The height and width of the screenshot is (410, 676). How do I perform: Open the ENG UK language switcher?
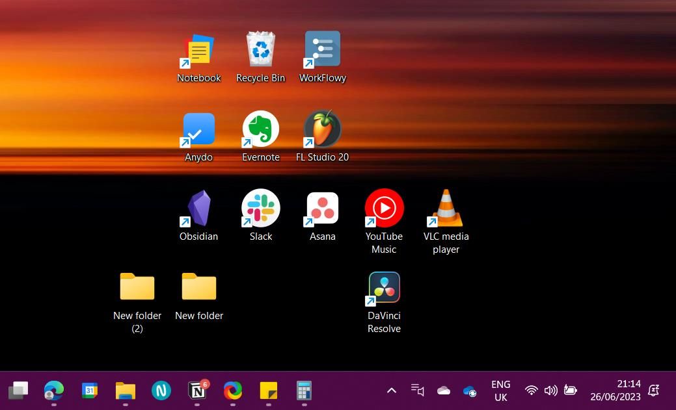500,391
